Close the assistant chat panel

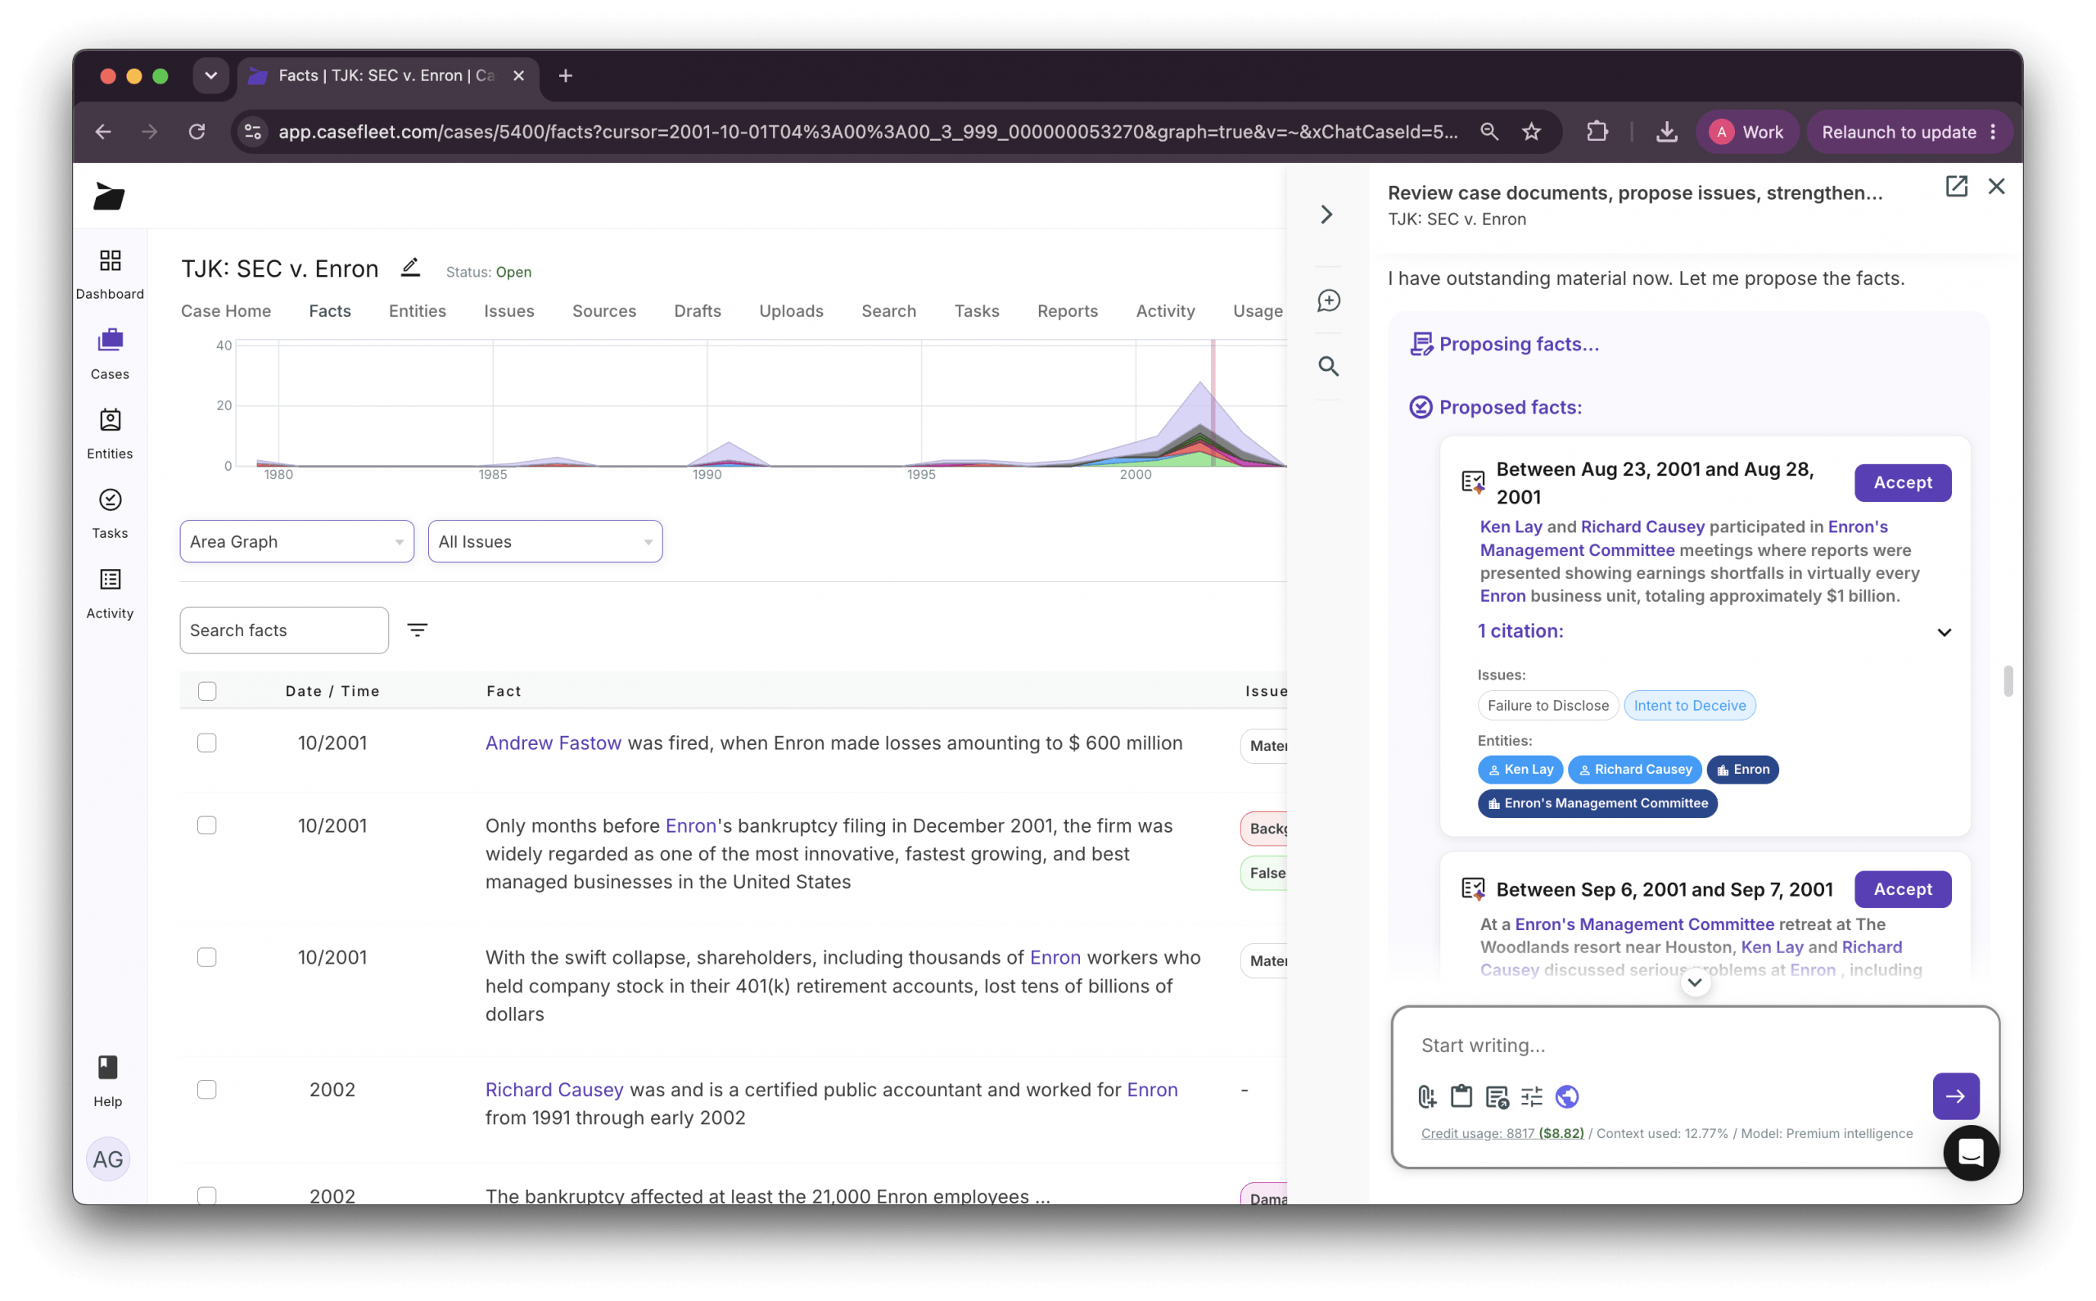pos(1996,186)
